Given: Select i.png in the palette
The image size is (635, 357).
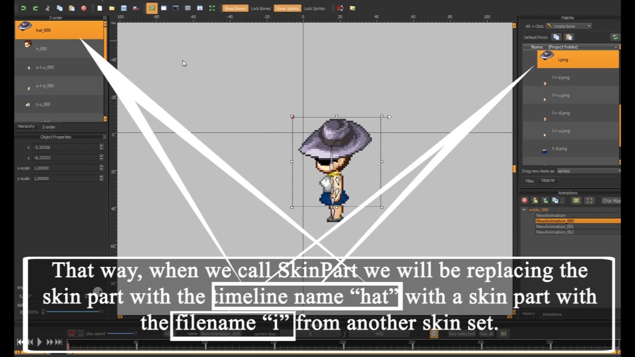Looking at the screenshot, I should click(x=578, y=59).
